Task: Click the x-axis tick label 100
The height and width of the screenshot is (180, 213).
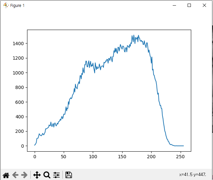Action: tap(93, 157)
